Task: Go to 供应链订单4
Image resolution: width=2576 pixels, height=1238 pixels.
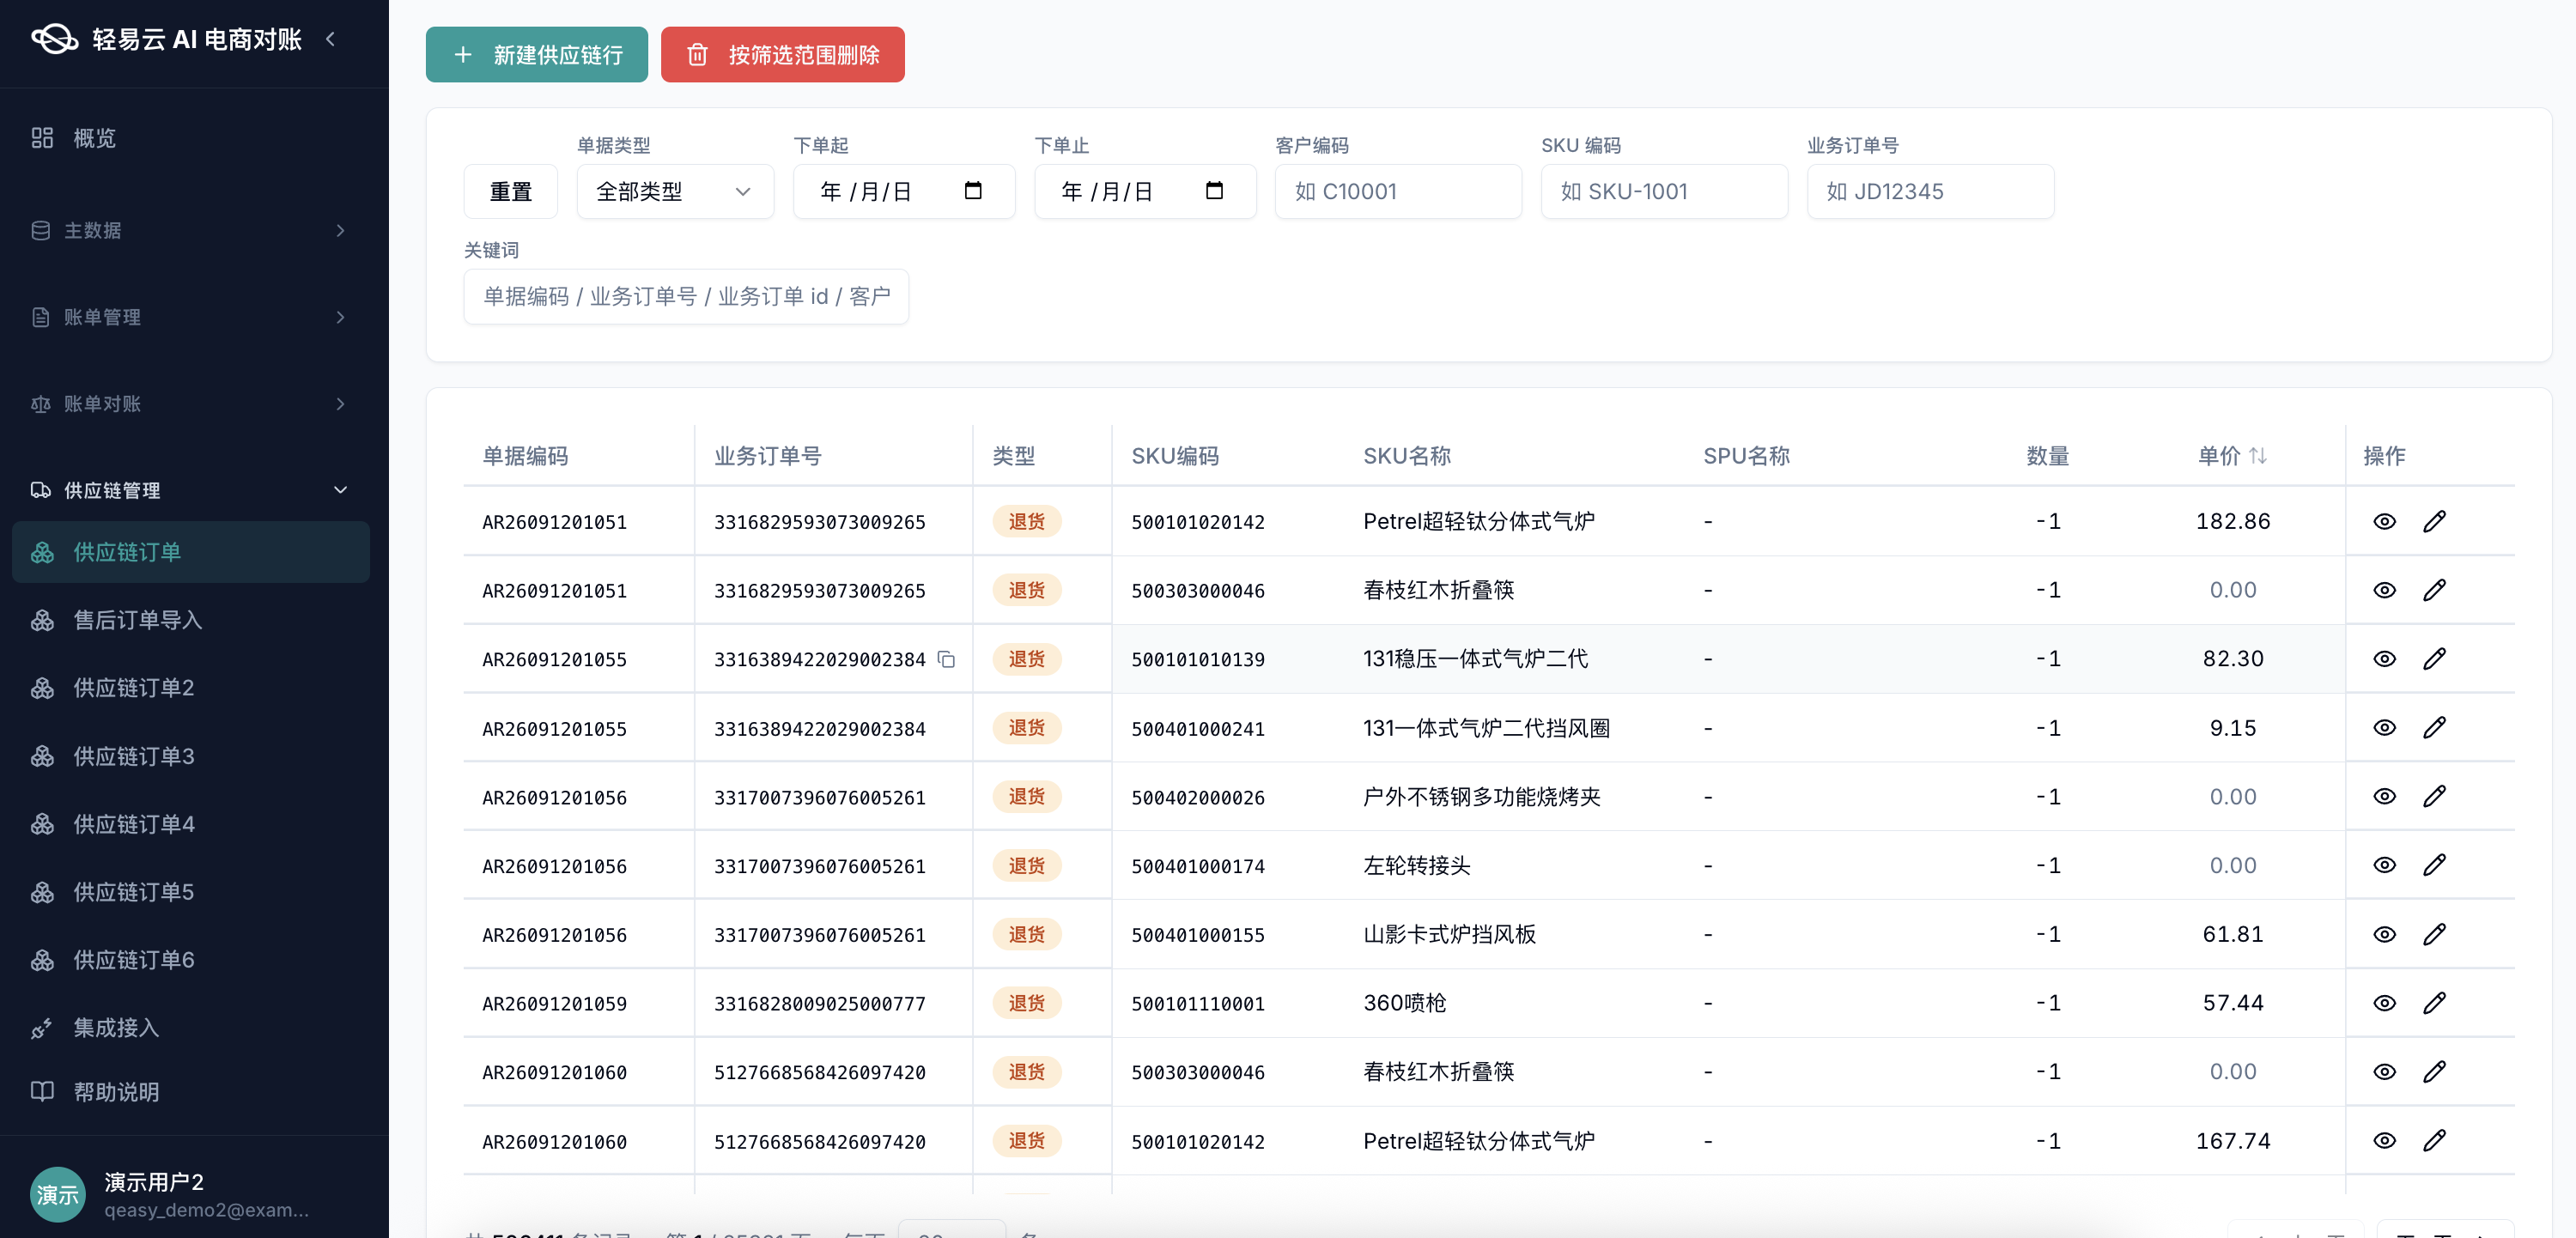Action: (190, 824)
